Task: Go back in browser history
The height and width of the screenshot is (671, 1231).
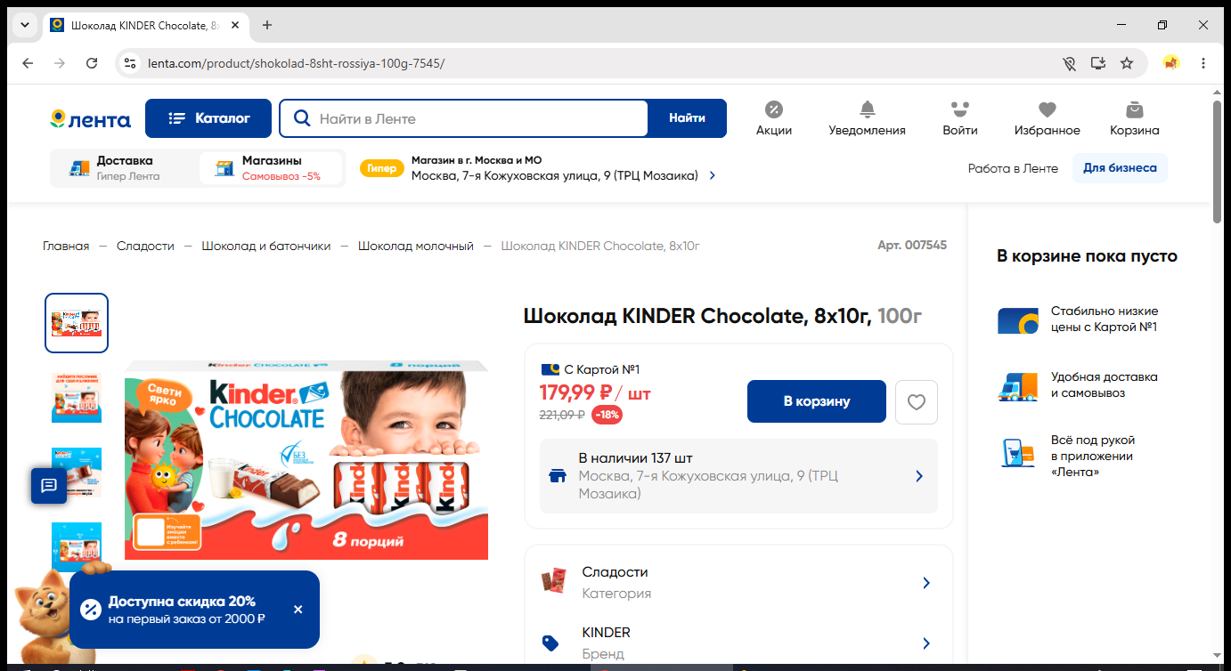Action: point(28,63)
